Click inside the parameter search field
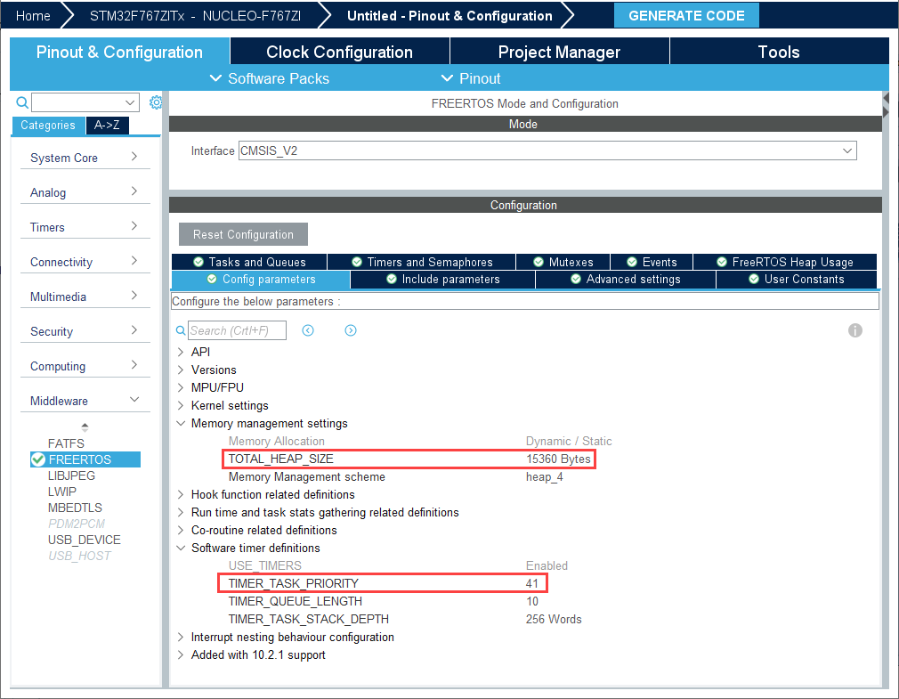This screenshot has height=699, width=899. tap(237, 330)
